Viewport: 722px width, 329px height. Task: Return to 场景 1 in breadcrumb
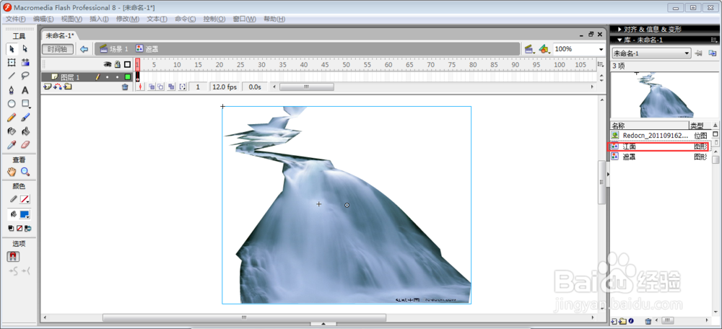pyautogui.click(x=114, y=49)
